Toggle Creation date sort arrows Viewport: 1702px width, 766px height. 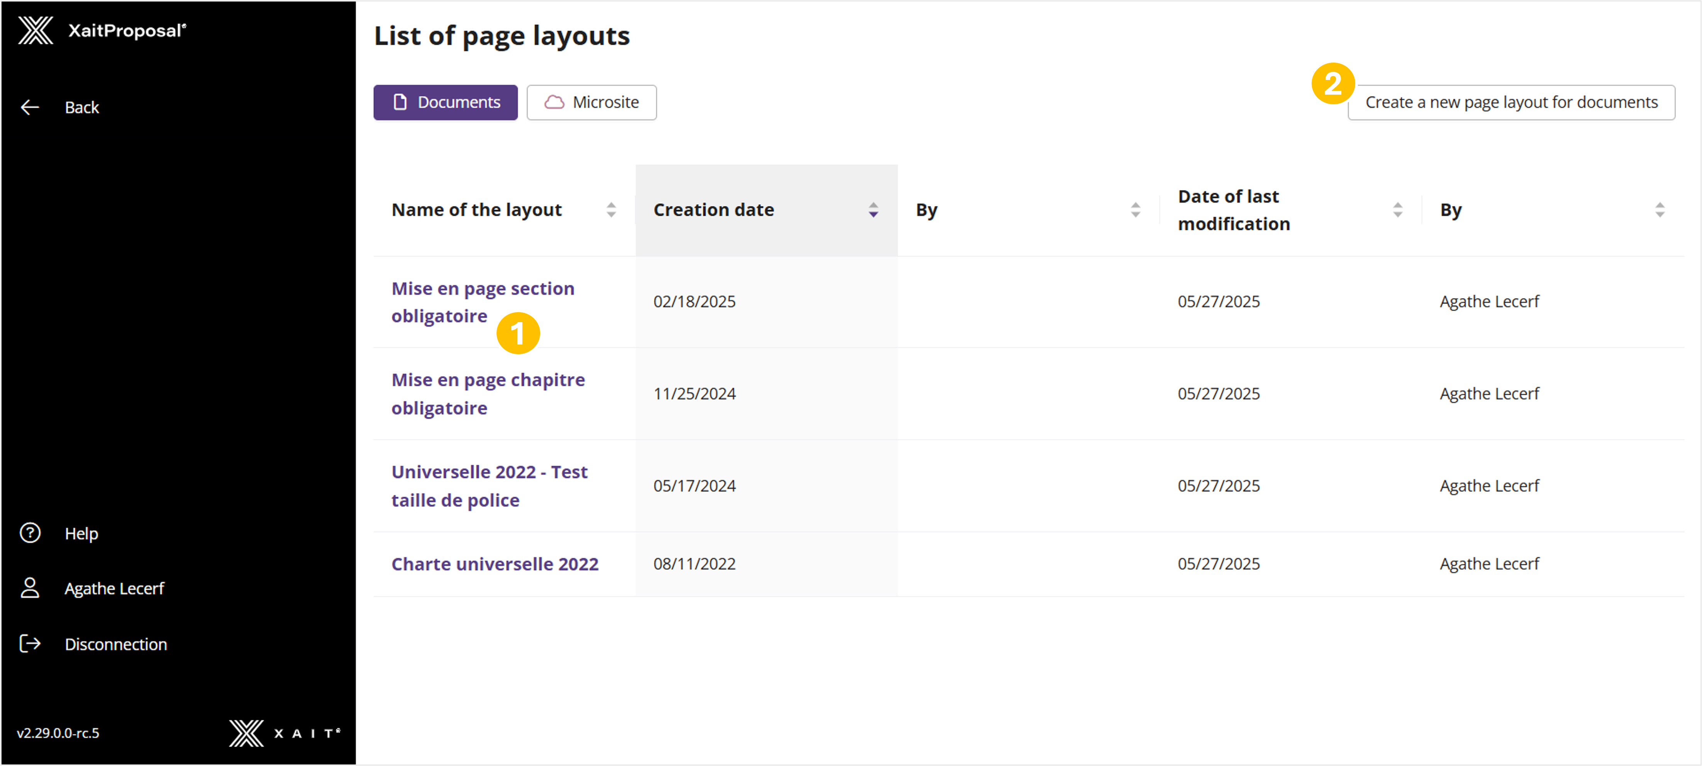tap(873, 209)
